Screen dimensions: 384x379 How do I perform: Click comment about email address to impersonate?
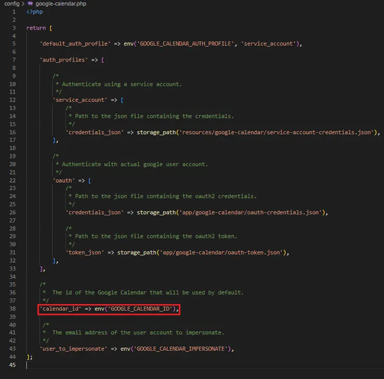(138, 332)
